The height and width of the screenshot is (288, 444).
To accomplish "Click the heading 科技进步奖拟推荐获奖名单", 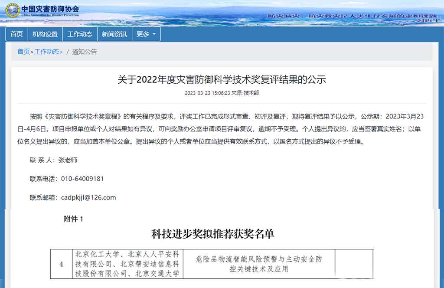I will point(212,234).
